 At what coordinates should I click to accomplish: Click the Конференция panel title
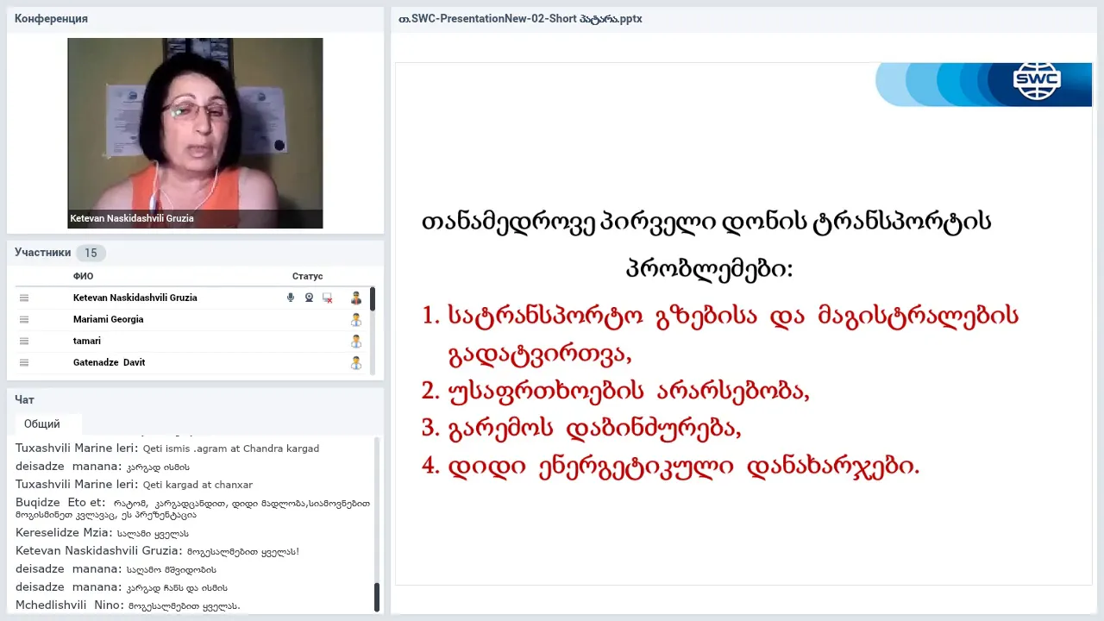tap(51, 19)
